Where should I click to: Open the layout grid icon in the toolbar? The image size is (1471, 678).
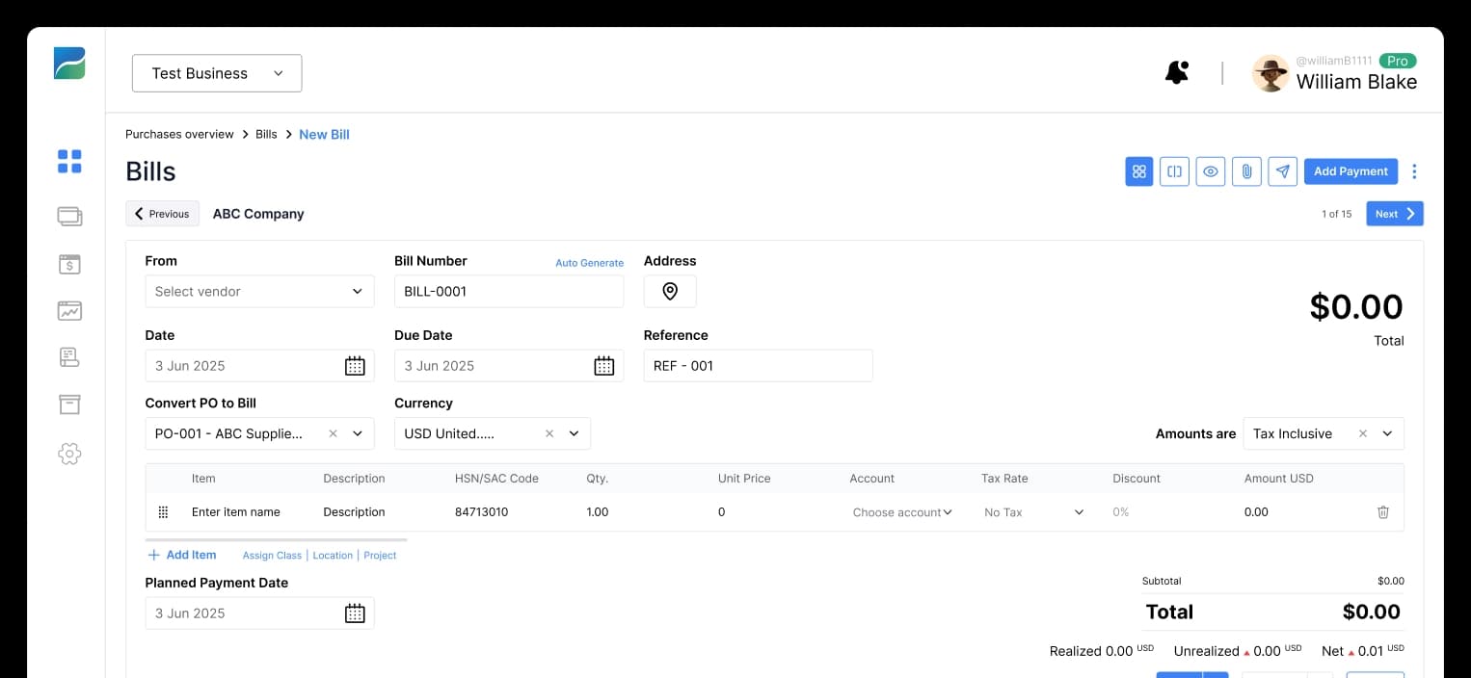pos(1138,170)
